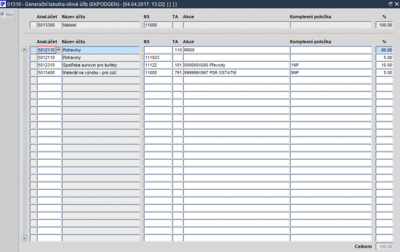Click the header account field 5013300
The image size is (400, 252).
[x=49, y=25]
